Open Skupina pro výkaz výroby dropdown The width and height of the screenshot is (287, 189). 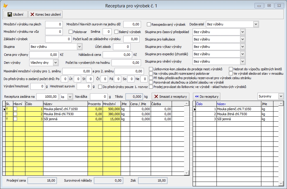[242, 47]
